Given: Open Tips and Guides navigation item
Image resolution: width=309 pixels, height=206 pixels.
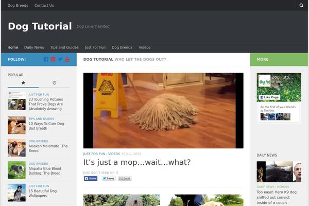Looking at the screenshot, I should [64, 47].
